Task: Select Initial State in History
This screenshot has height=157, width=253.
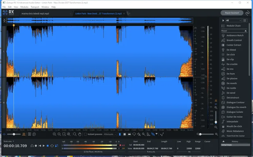Action: tap(226, 145)
